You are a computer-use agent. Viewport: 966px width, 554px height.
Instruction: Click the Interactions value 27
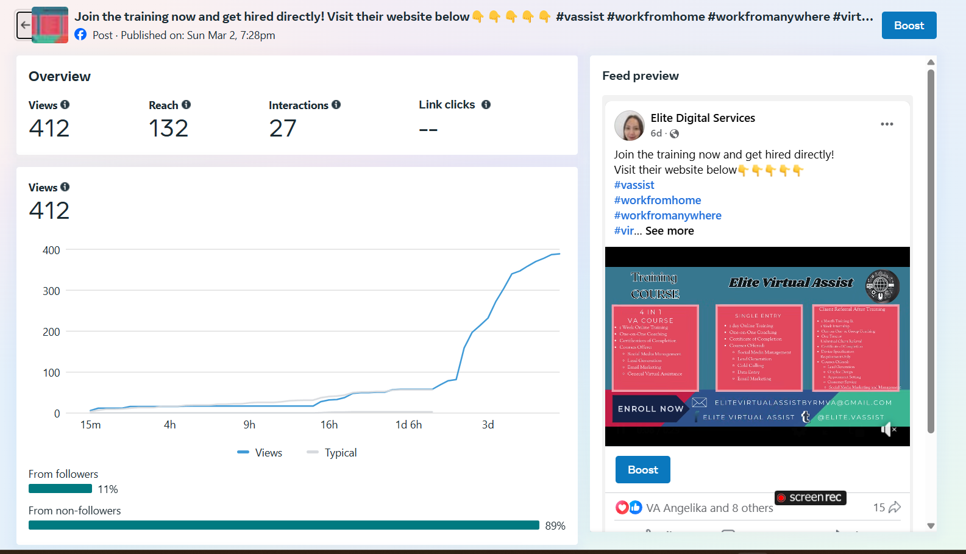283,128
